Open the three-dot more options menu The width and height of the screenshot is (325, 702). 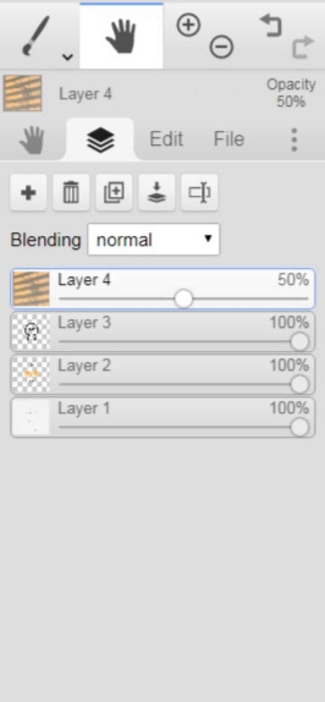coord(294,140)
